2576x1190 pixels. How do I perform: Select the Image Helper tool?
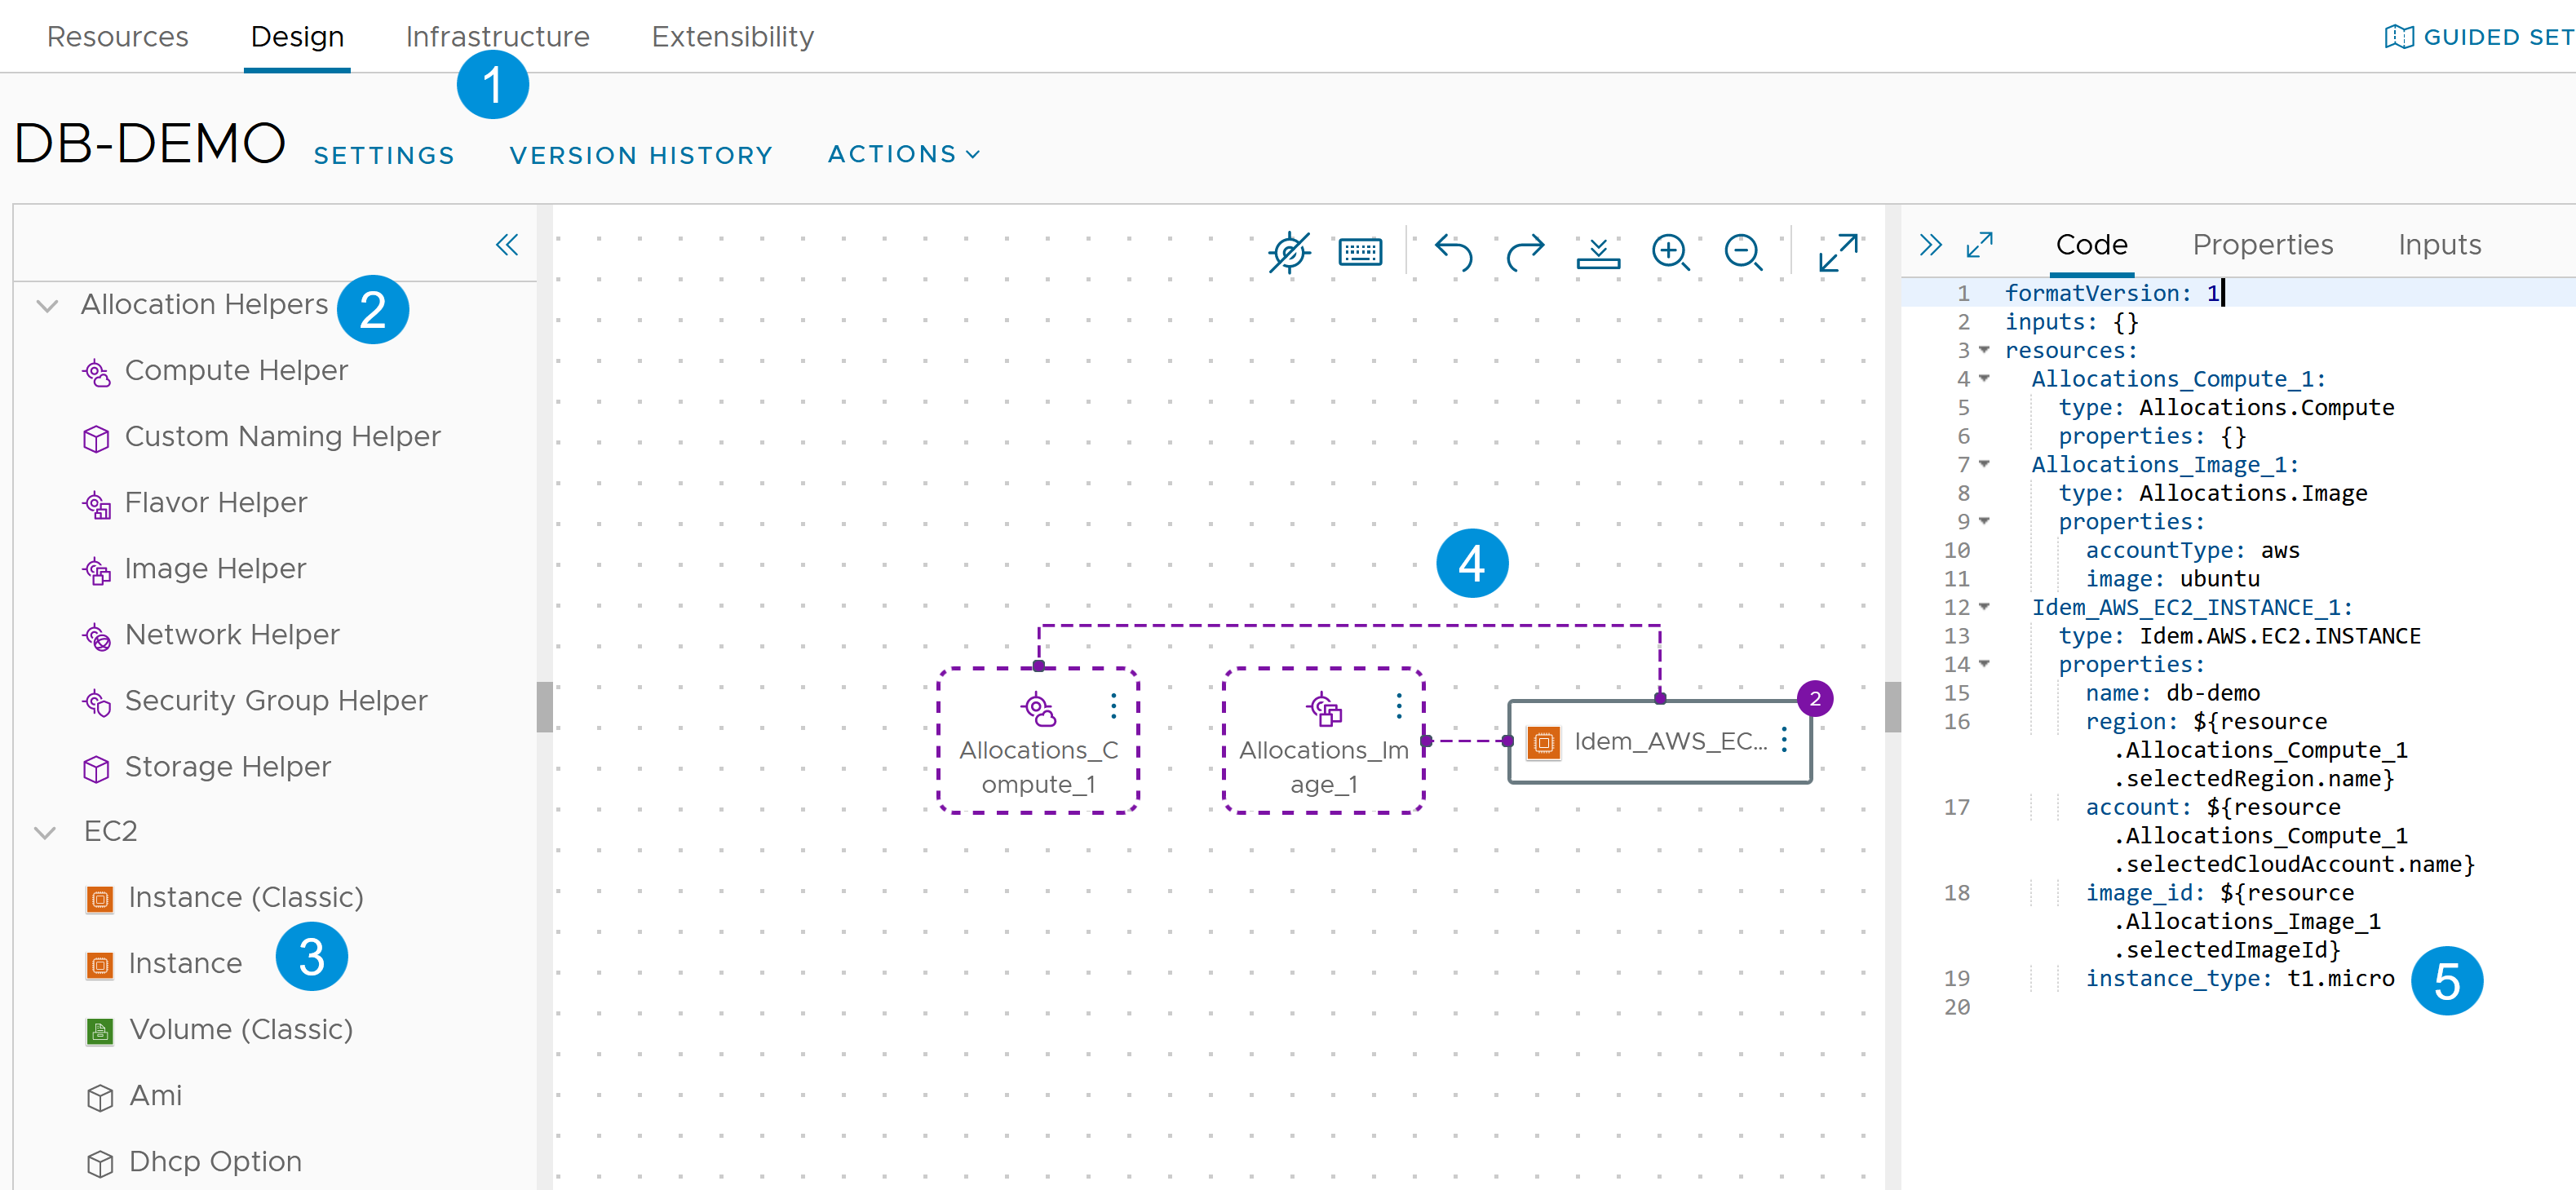215,567
